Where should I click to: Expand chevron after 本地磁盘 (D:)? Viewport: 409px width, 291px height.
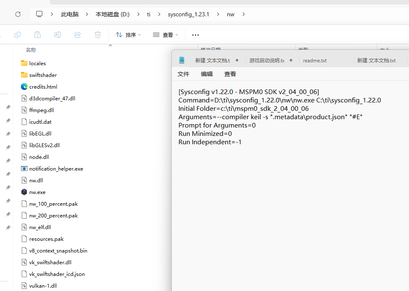tap(138, 14)
